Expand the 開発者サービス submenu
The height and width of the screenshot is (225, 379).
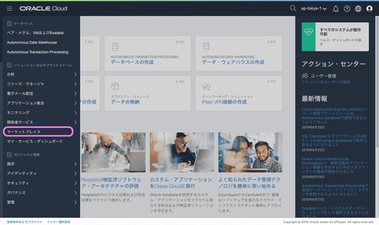click(x=42, y=122)
